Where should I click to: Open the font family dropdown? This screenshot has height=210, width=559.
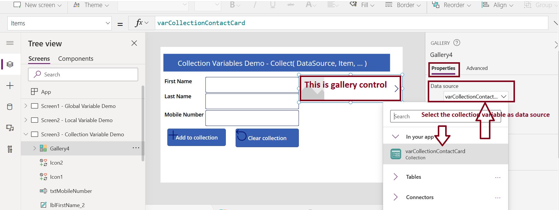tap(153, 5)
